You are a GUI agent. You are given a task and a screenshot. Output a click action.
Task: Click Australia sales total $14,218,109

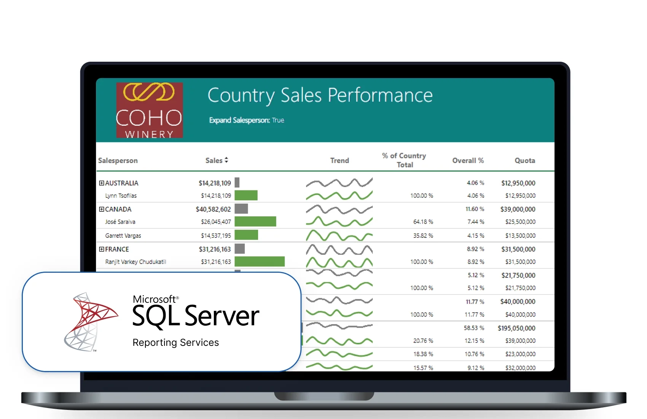pyautogui.click(x=215, y=183)
